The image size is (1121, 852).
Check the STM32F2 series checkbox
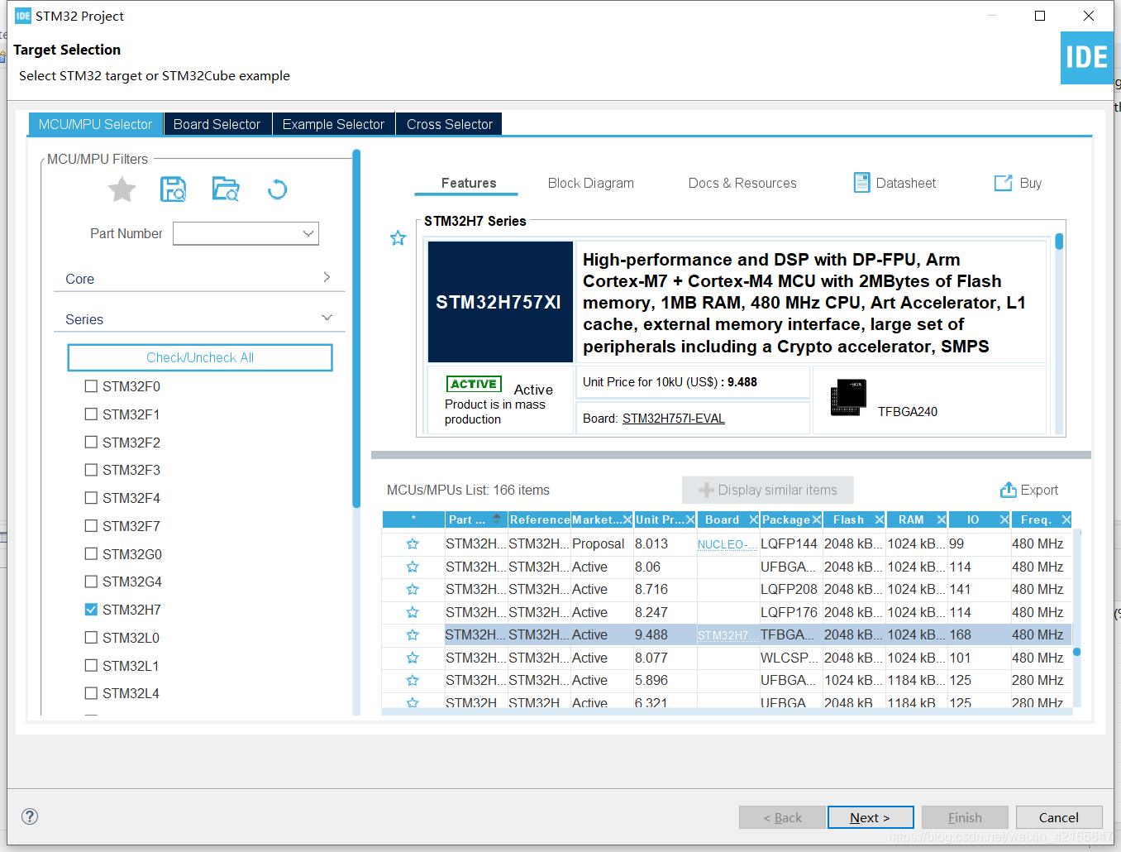pos(91,442)
